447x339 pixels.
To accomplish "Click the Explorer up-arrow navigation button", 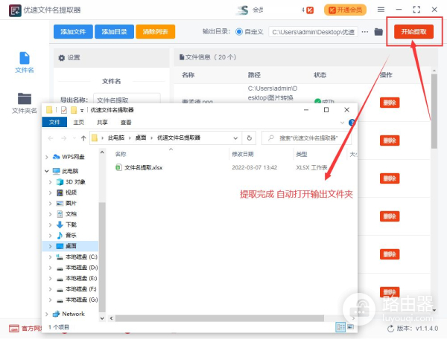I will [x=83, y=138].
